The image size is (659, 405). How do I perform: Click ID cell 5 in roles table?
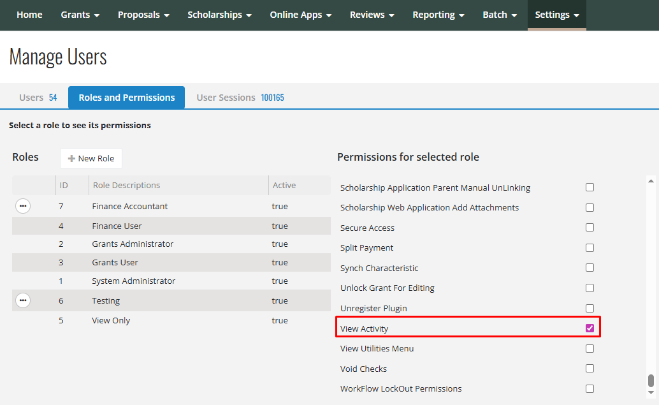point(61,320)
